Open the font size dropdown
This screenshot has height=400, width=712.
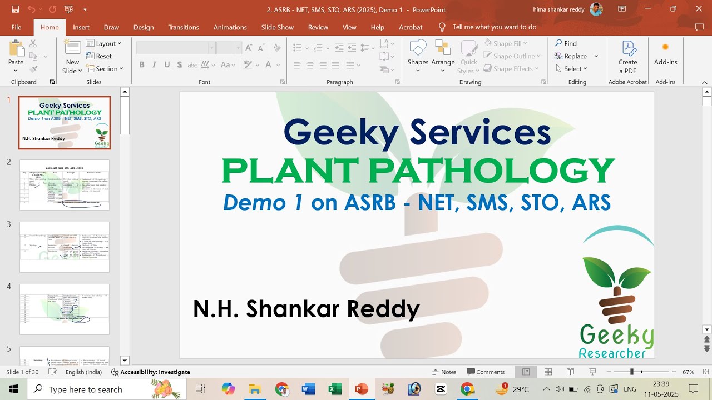click(238, 48)
